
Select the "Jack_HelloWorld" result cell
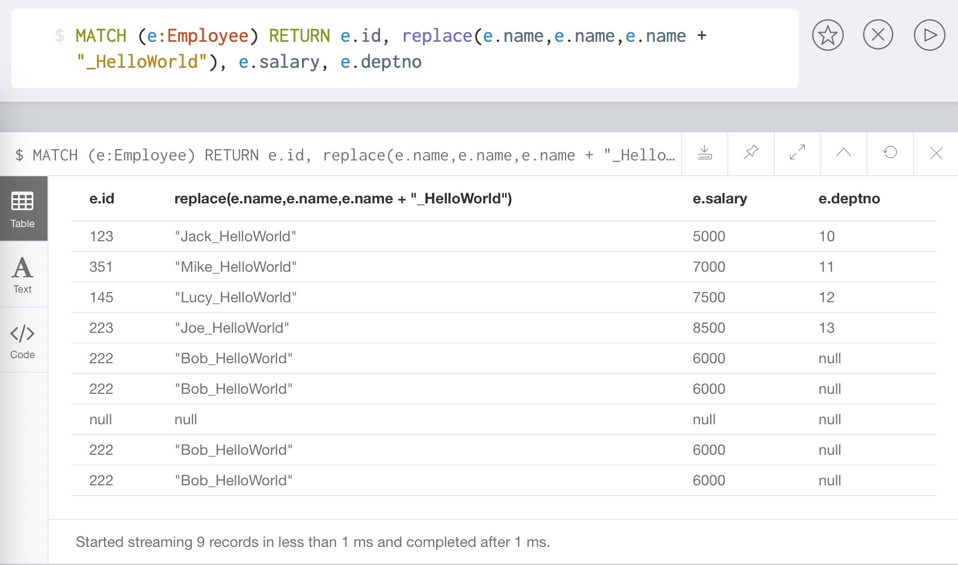point(235,237)
